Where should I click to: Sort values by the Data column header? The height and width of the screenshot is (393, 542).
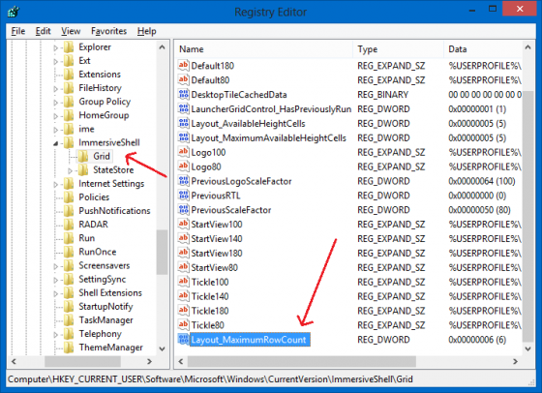pyautogui.click(x=483, y=49)
